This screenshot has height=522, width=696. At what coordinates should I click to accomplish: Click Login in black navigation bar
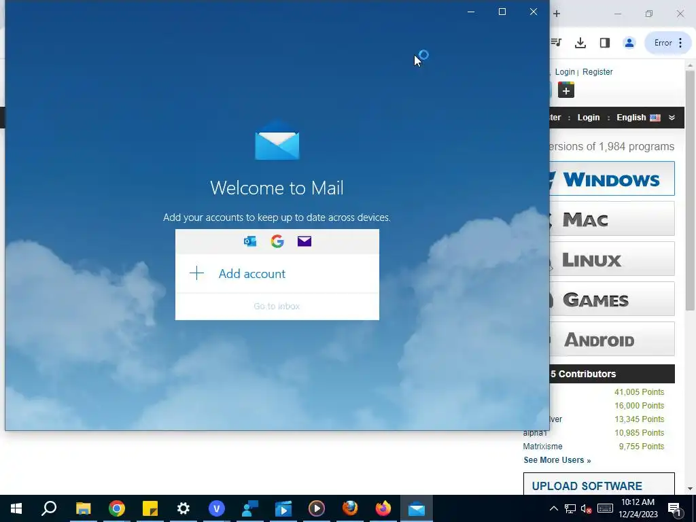point(589,118)
